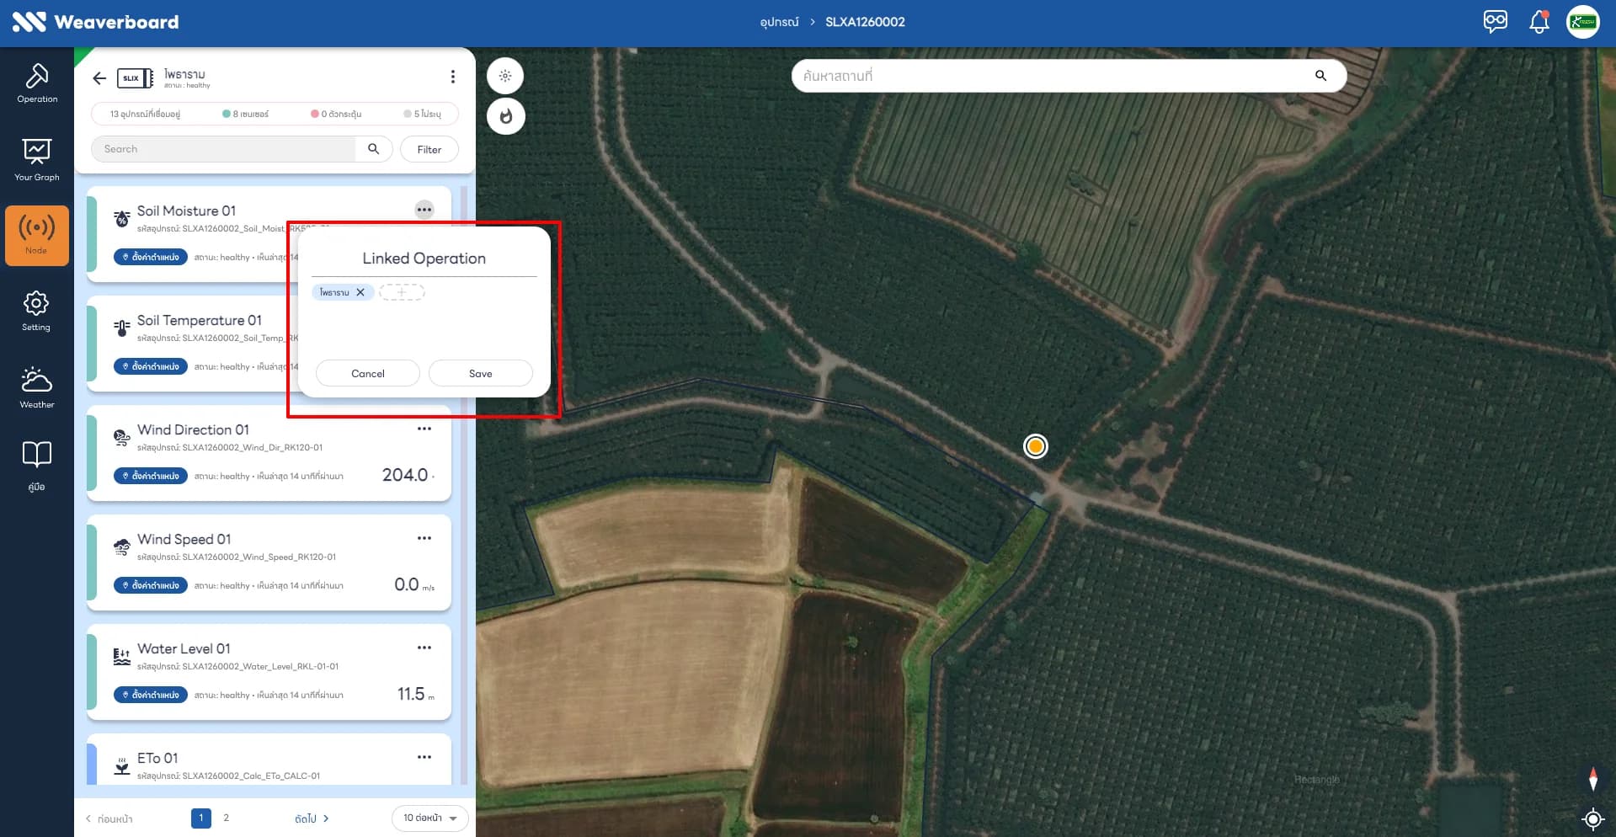The image size is (1616, 837).
Task: Click the orange device marker on map
Action: coord(1036,446)
